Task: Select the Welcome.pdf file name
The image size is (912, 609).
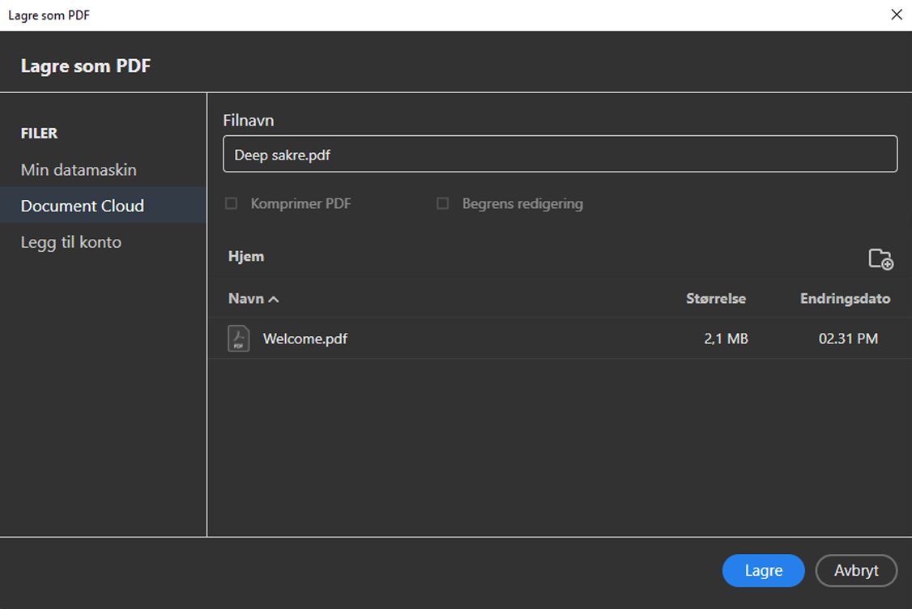Action: pyautogui.click(x=305, y=339)
